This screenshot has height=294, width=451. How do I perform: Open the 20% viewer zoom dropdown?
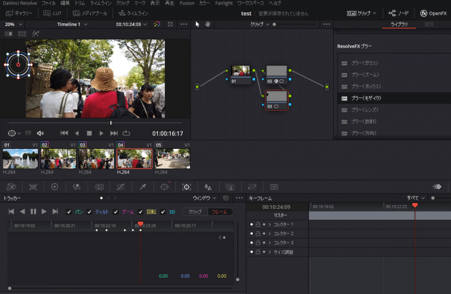tap(14, 24)
